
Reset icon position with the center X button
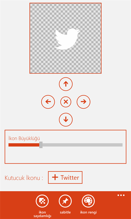coord(66,102)
